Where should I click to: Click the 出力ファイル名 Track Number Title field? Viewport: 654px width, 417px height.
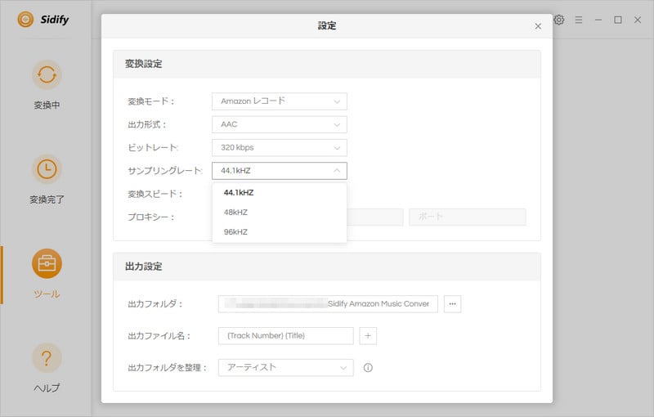pyautogui.click(x=285, y=336)
